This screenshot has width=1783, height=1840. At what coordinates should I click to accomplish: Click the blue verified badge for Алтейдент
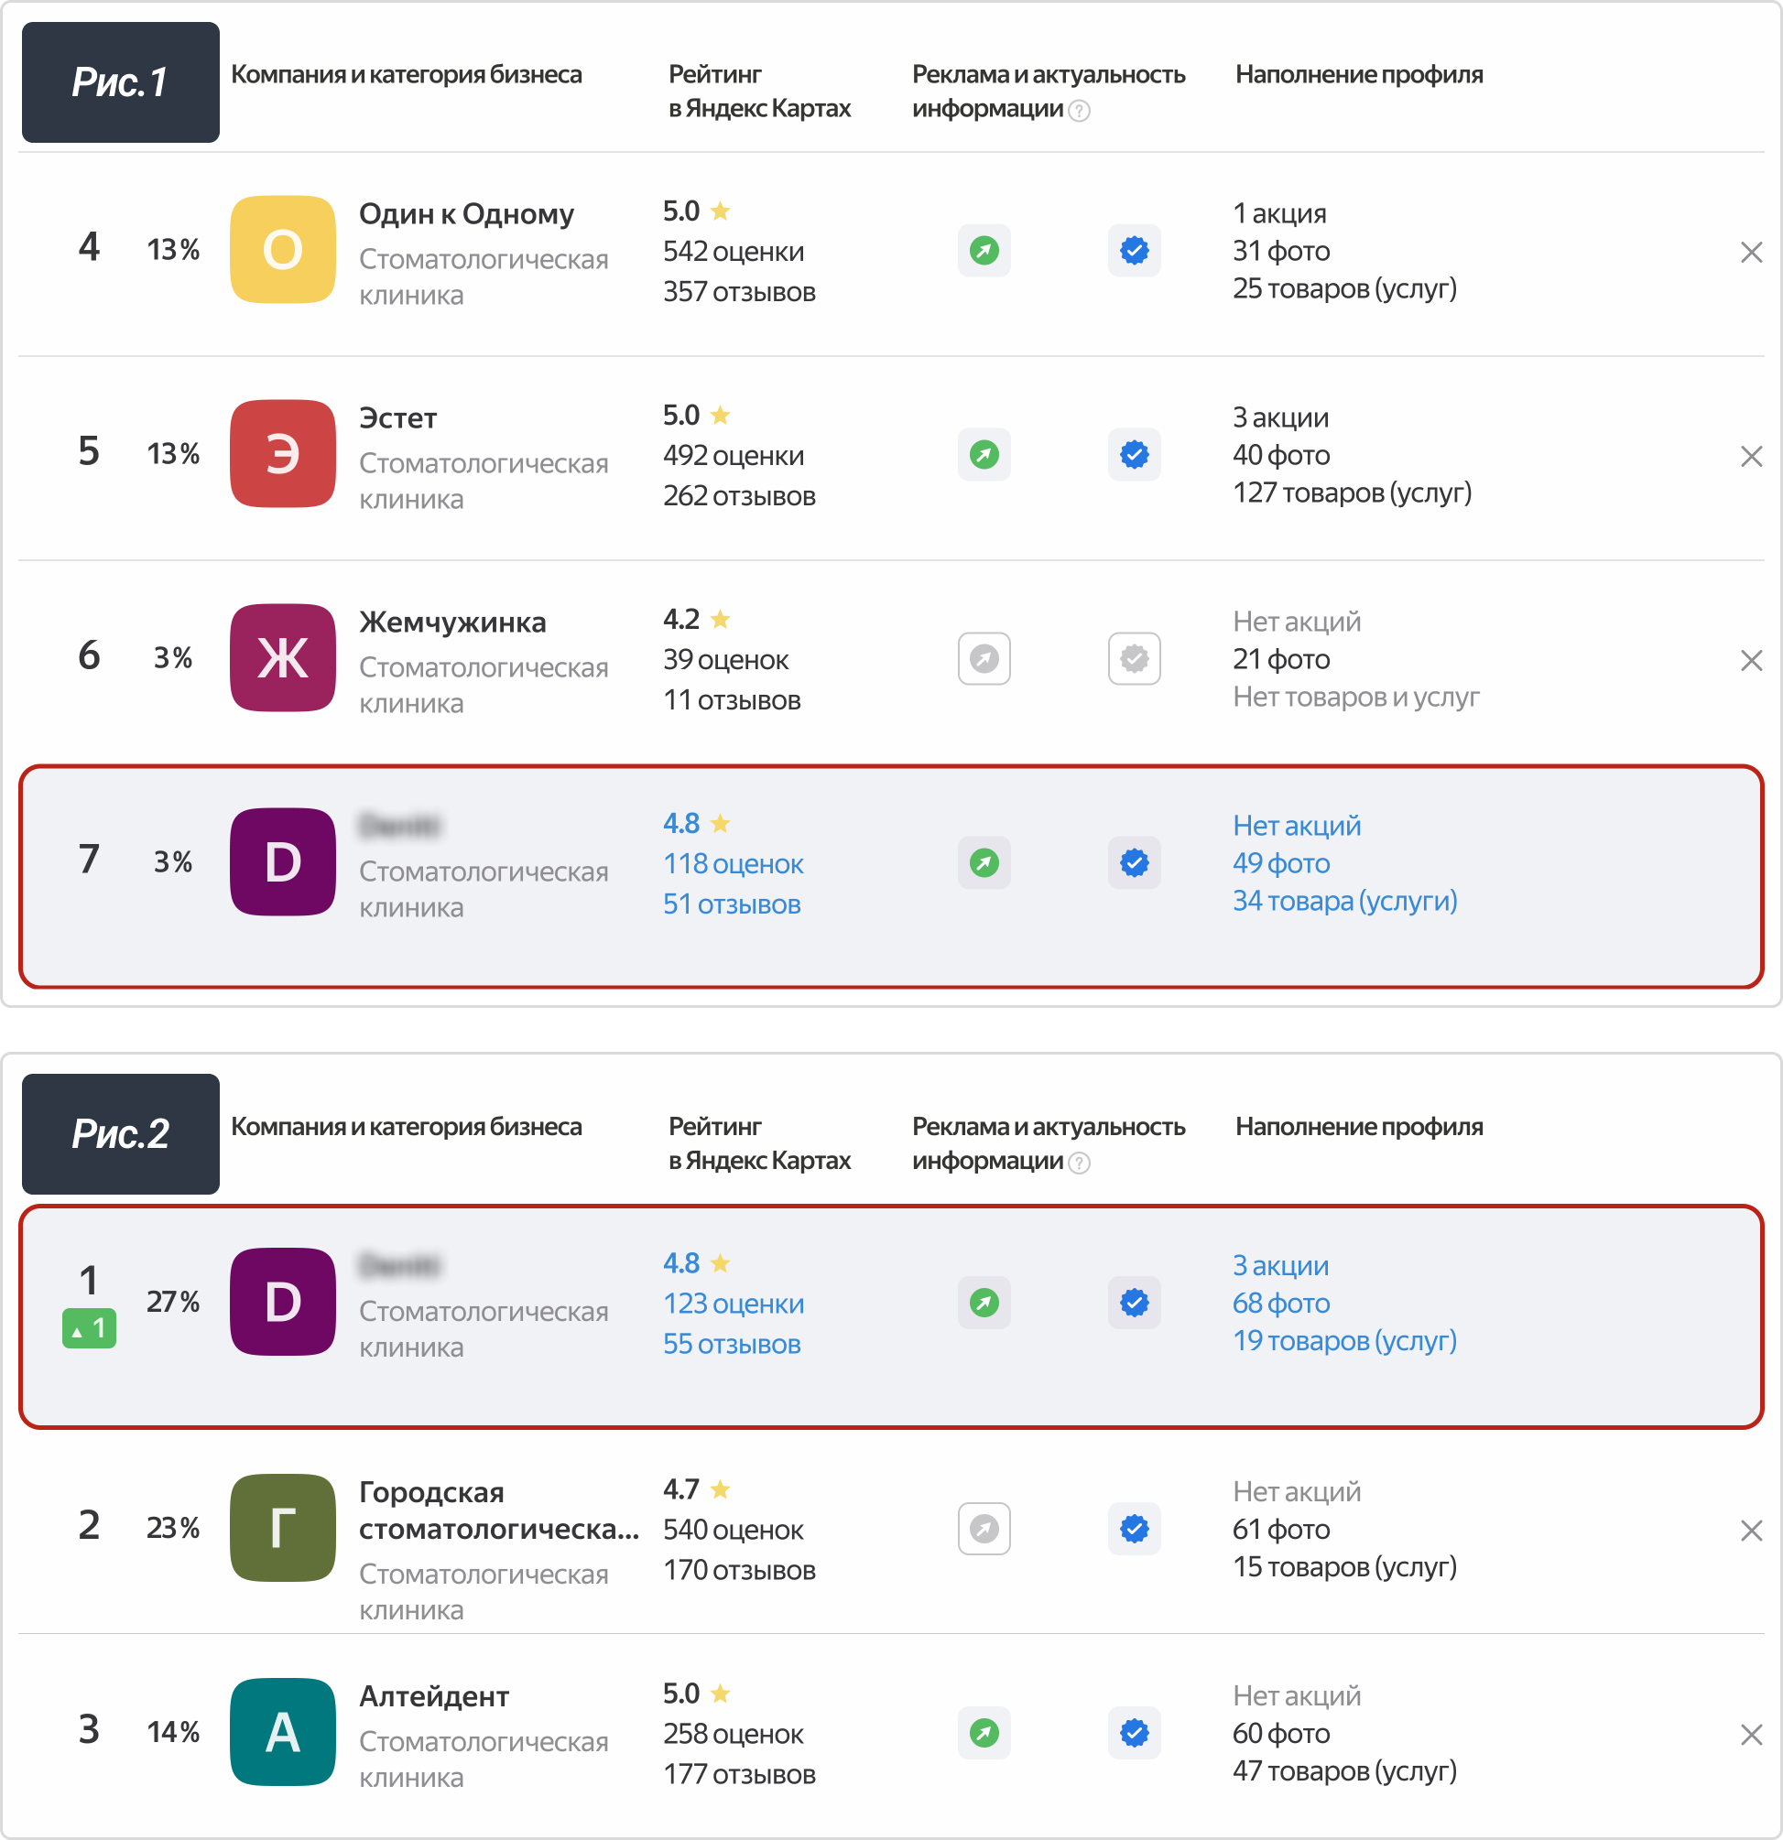coord(1135,1733)
